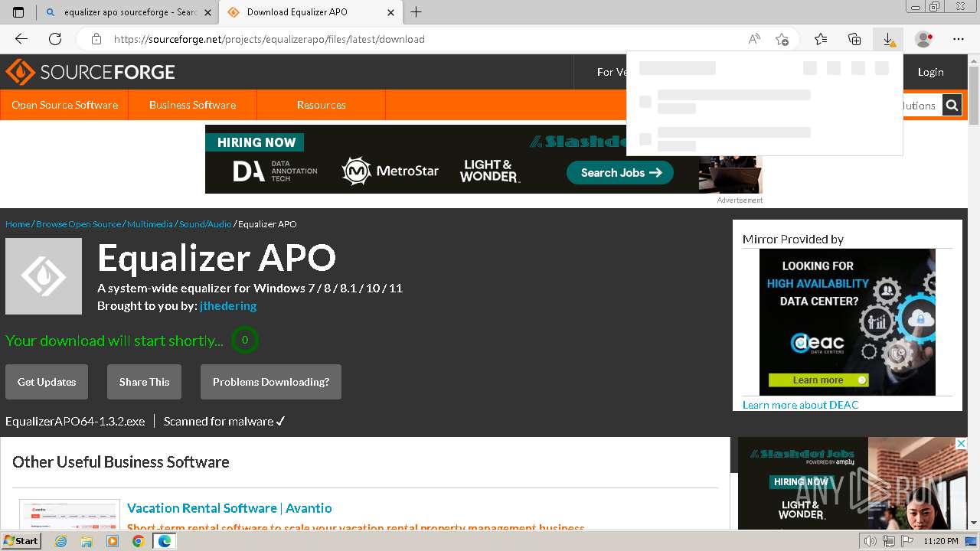Open File Explorer from the taskbar
Viewport: 980px width, 551px height.
(x=87, y=541)
